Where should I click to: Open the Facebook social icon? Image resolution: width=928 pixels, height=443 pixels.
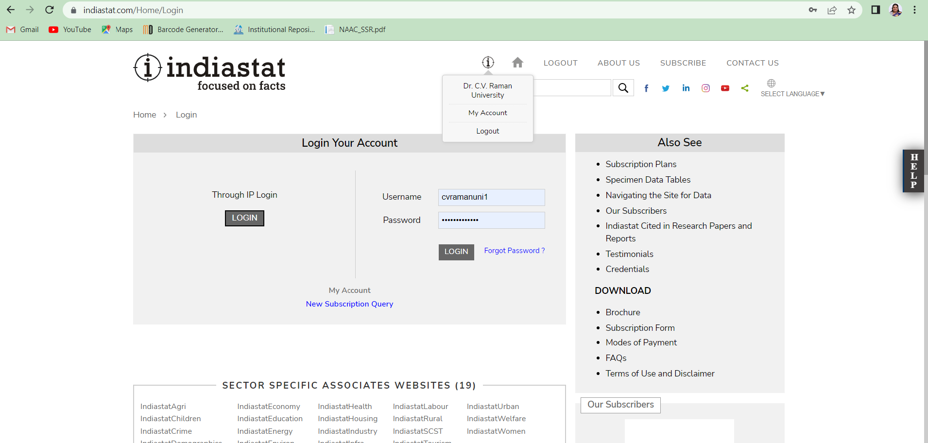(646, 88)
